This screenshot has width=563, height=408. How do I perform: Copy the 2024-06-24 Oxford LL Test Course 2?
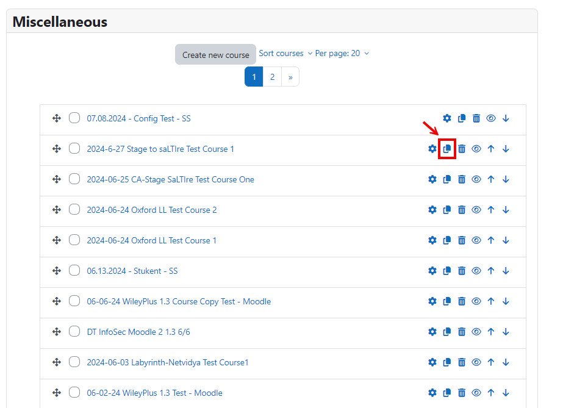(446, 210)
